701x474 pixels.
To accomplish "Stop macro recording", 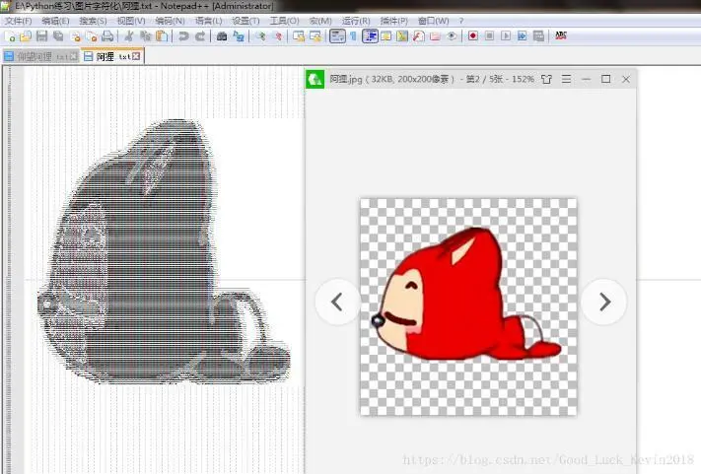I will tap(490, 36).
